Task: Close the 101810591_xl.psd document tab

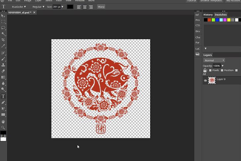Action: click(x=34, y=13)
